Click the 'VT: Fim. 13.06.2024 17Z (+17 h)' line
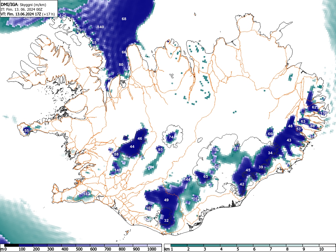Image resolution: width=336 pixels, height=252 pixels. tap(28, 14)
